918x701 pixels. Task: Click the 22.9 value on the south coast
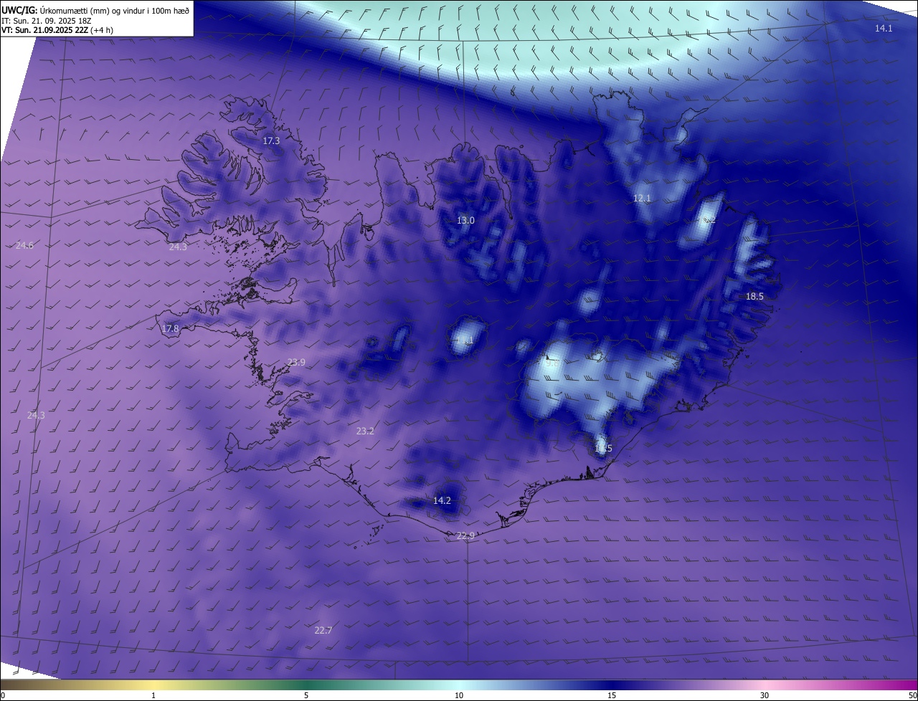coord(465,535)
